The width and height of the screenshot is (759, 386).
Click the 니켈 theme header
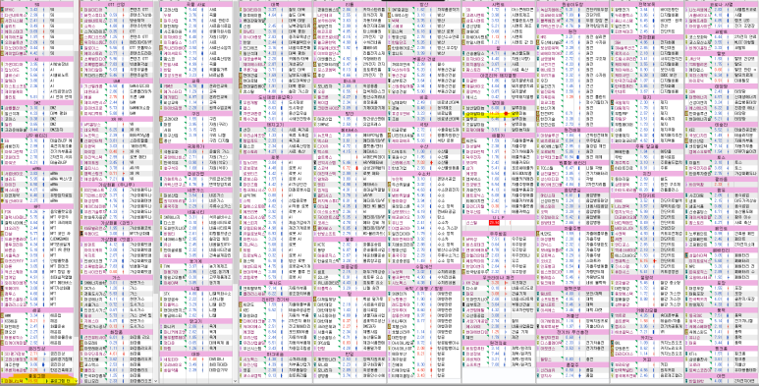[196, 288]
